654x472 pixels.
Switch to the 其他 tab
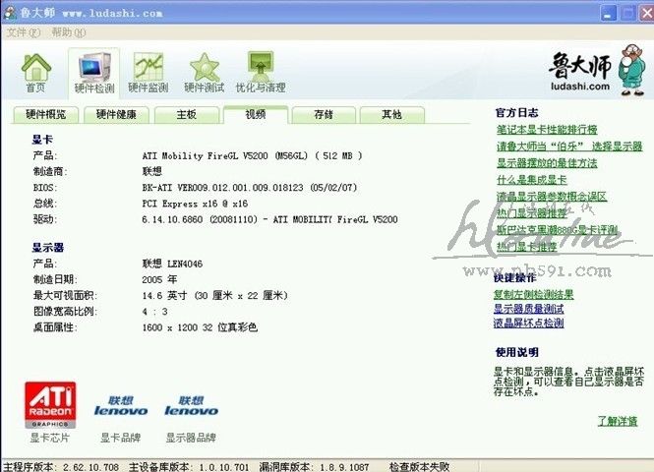[x=391, y=115]
